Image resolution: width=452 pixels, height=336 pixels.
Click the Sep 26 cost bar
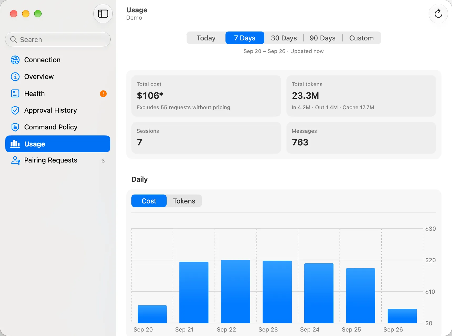pyautogui.click(x=402, y=316)
